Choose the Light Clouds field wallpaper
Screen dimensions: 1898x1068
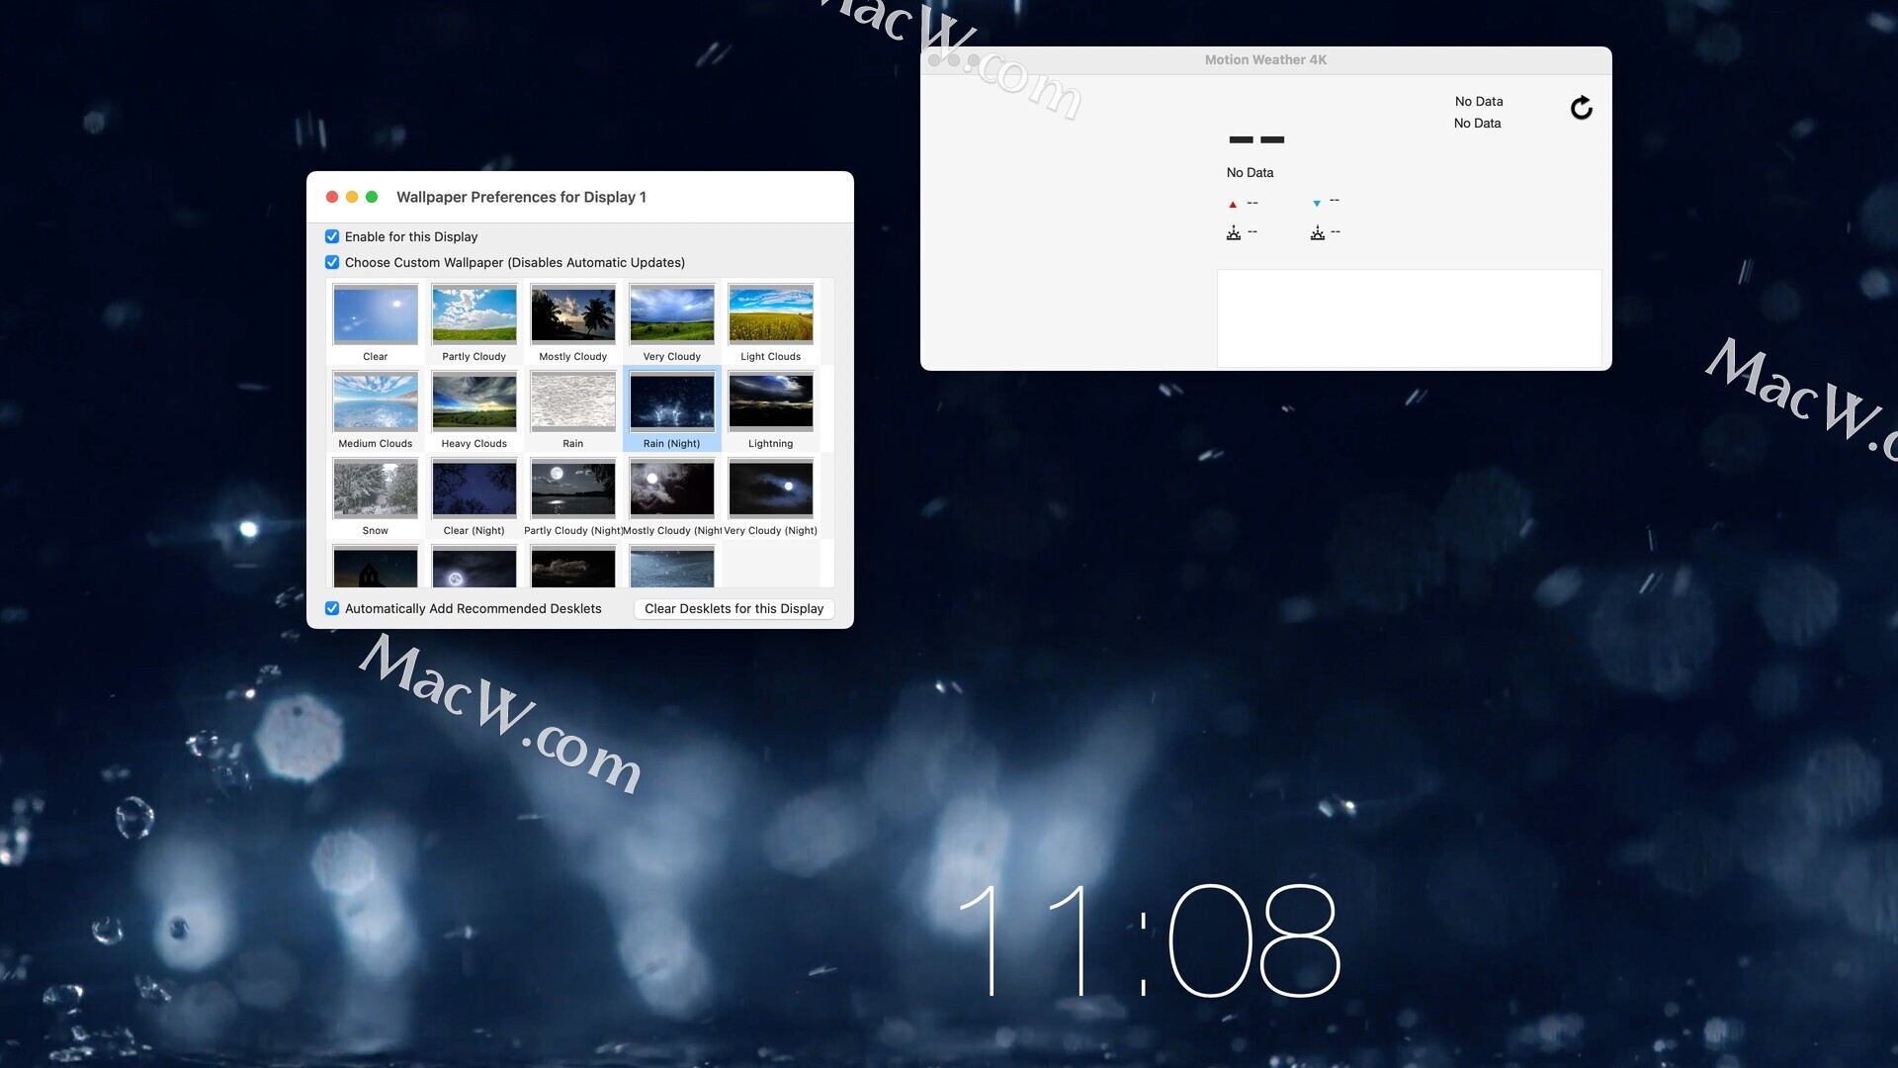tap(771, 314)
